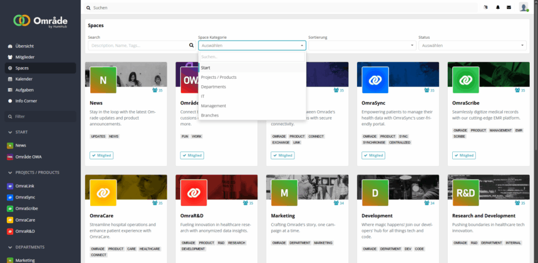
Task: Click HEALTHCARE tag on OmraCare card
Action: pyautogui.click(x=150, y=249)
